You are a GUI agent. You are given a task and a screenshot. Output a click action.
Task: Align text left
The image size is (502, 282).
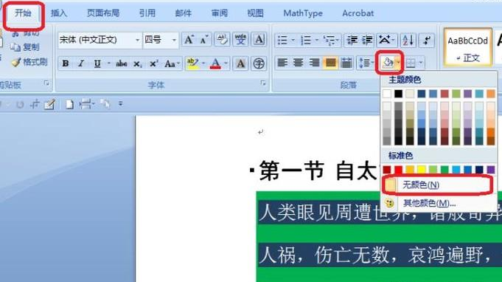pos(282,63)
